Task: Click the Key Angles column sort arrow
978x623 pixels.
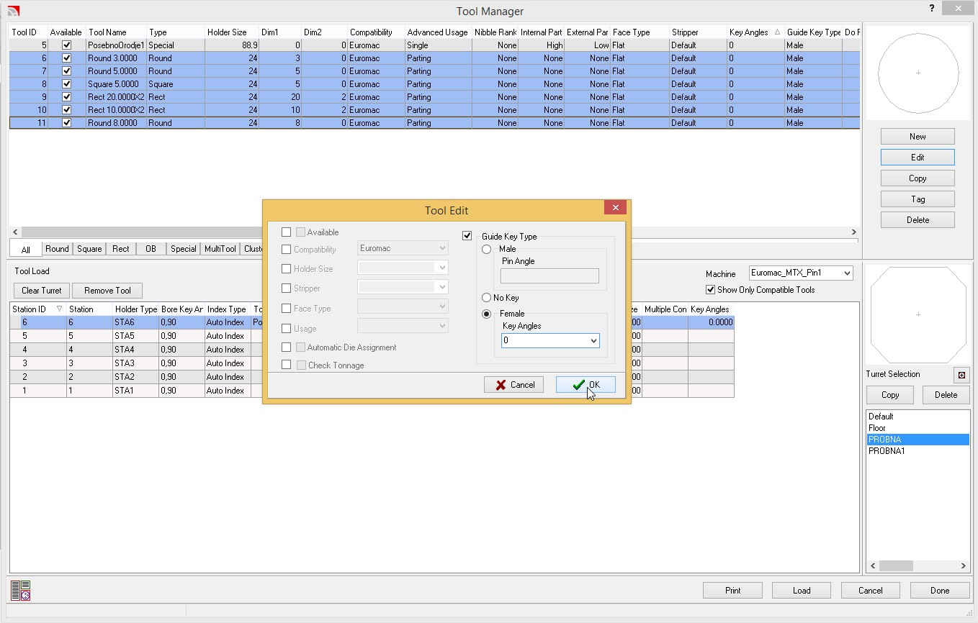Action: 777,32
